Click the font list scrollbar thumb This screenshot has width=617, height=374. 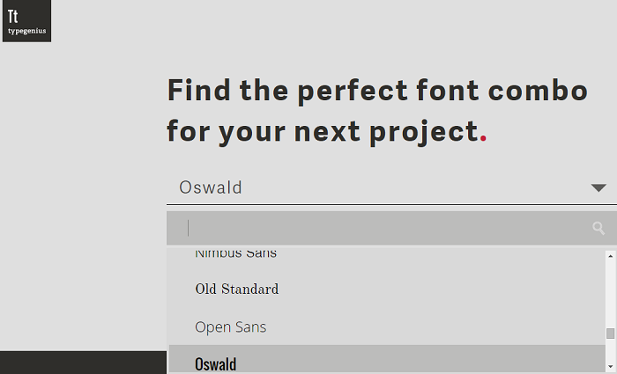[x=610, y=334]
